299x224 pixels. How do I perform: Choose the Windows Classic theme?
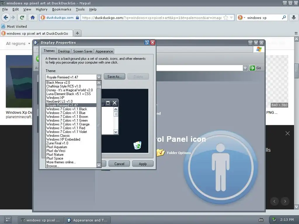point(71,136)
